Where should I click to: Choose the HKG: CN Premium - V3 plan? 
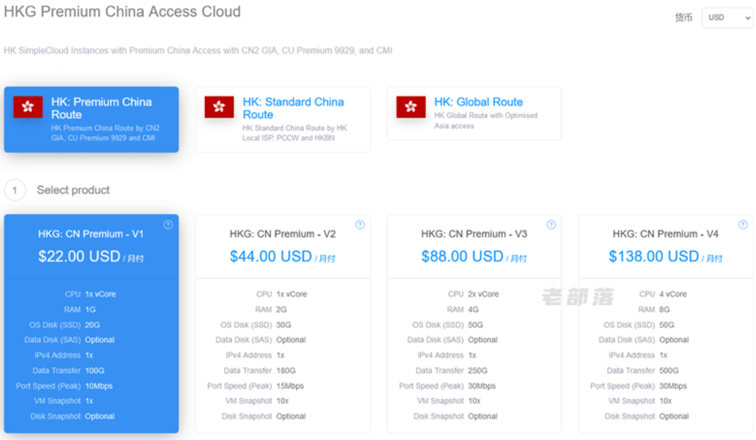pos(474,323)
